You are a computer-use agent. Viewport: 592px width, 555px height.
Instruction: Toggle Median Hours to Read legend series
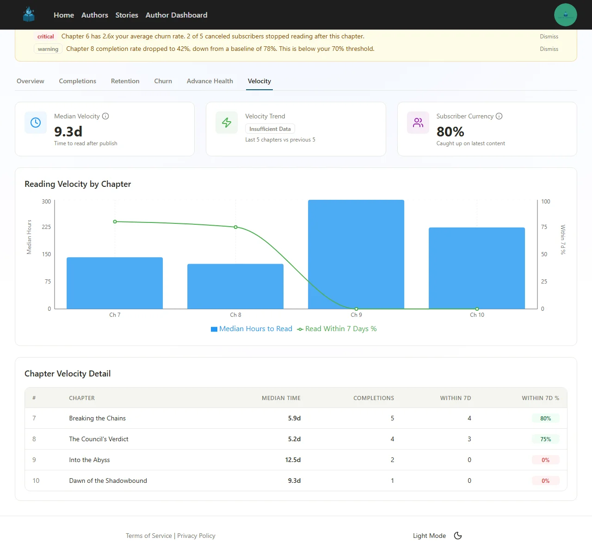252,329
